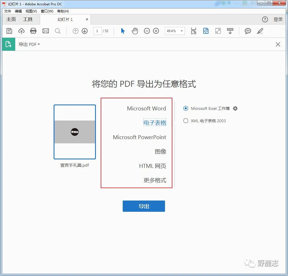Zoom out with the minus icon
This screenshot has width=288, height=276.
[x=147, y=31]
